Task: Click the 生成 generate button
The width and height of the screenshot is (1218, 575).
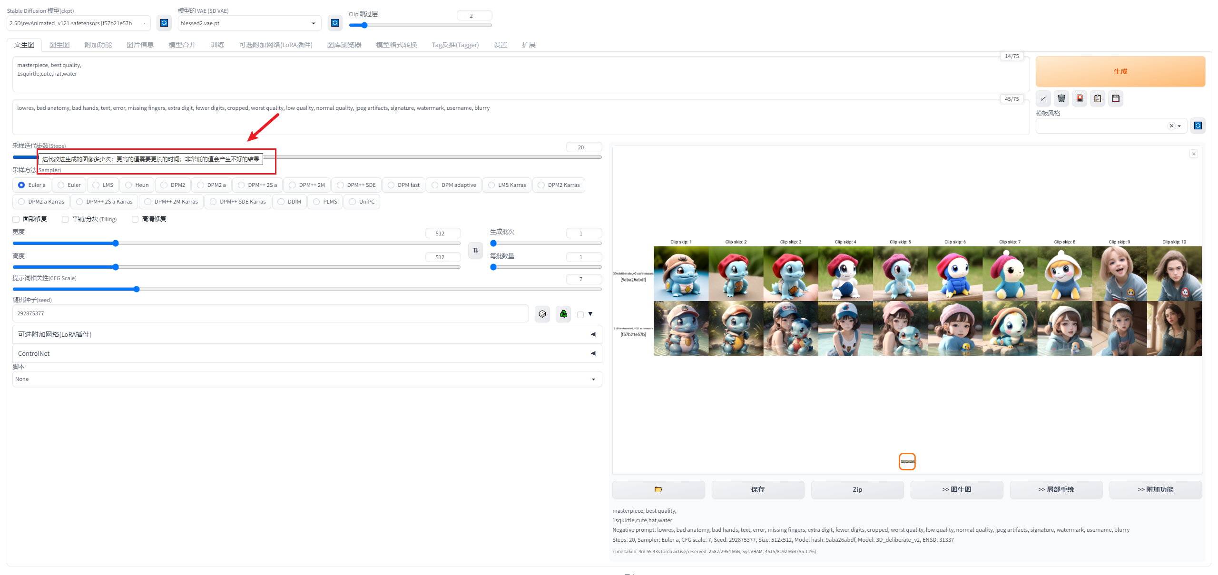Action: pyautogui.click(x=1120, y=71)
